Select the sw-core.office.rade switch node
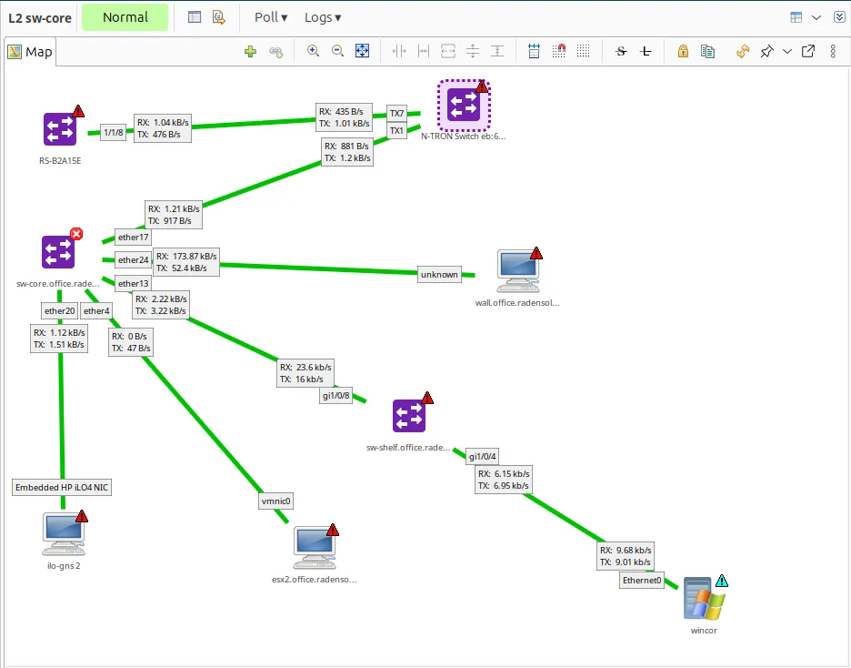The height and width of the screenshot is (668, 851). pyautogui.click(x=58, y=252)
